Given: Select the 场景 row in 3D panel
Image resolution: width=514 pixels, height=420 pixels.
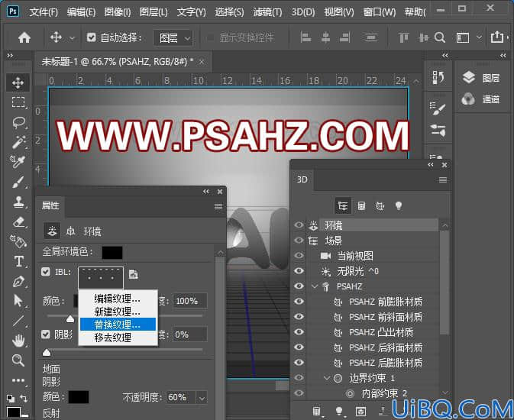Looking at the screenshot, I should tap(373, 241).
